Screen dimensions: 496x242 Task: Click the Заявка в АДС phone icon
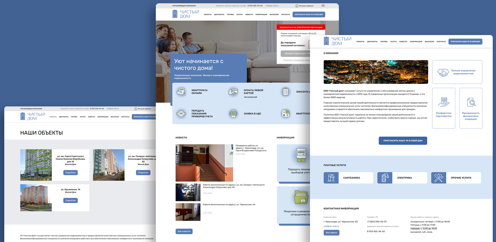click(233, 113)
